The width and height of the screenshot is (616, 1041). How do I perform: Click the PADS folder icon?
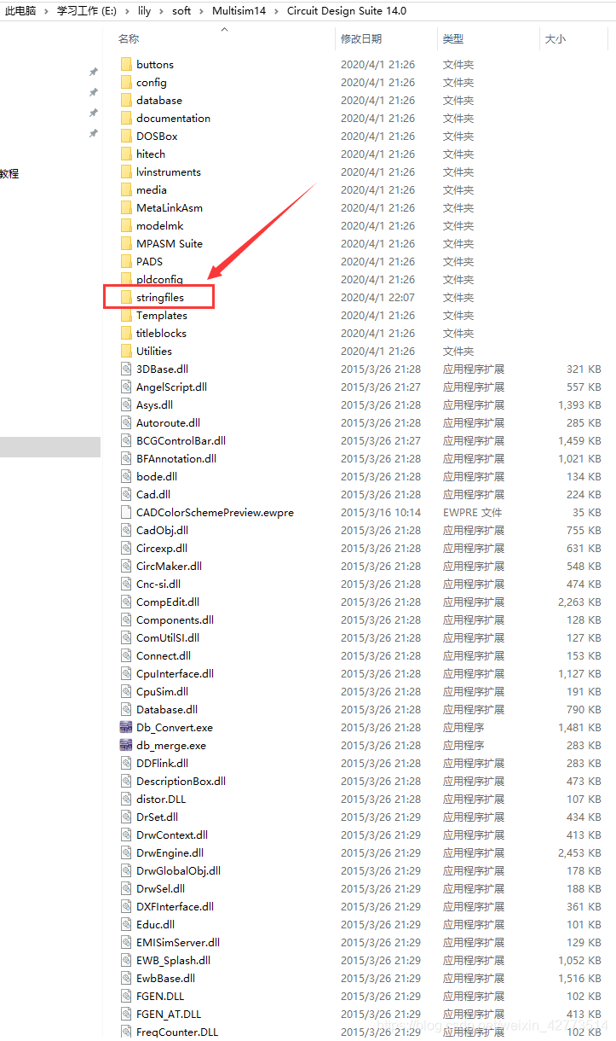[126, 261]
